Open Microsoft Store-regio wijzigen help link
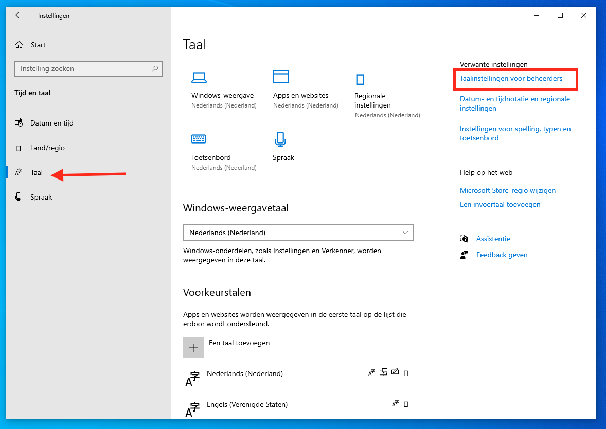This screenshot has height=429, width=606. [x=507, y=190]
